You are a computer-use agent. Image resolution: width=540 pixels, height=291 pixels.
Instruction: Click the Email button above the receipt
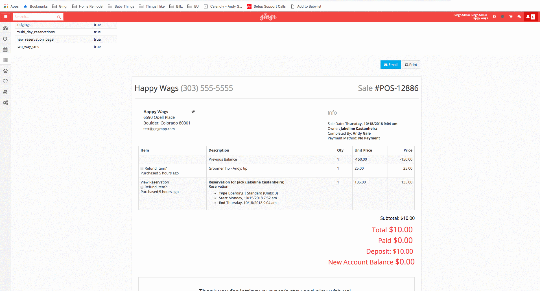390,65
